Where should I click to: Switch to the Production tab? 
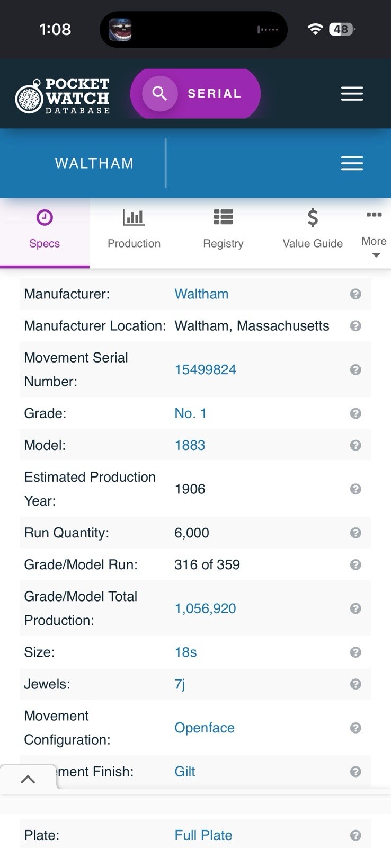point(134,232)
